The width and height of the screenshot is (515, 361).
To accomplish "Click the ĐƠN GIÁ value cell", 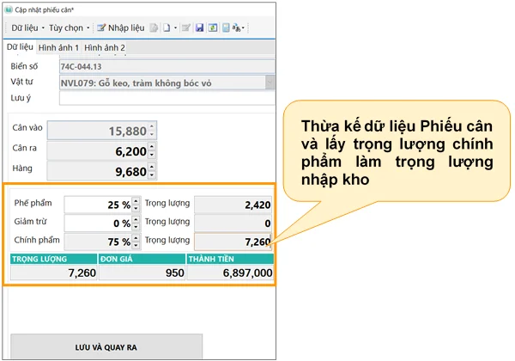I will (x=142, y=272).
